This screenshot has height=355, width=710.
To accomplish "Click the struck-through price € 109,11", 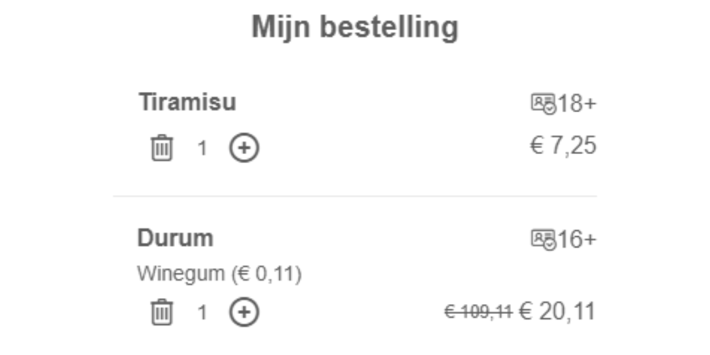I will (x=478, y=313).
